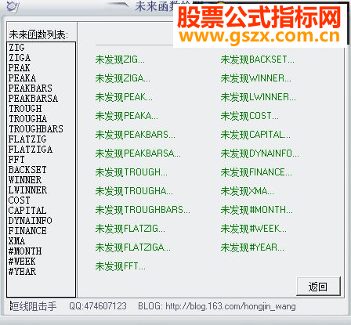Click the result text 未发现BACKSET...
Screen dimensions: 351x325
click(x=258, y=60)
